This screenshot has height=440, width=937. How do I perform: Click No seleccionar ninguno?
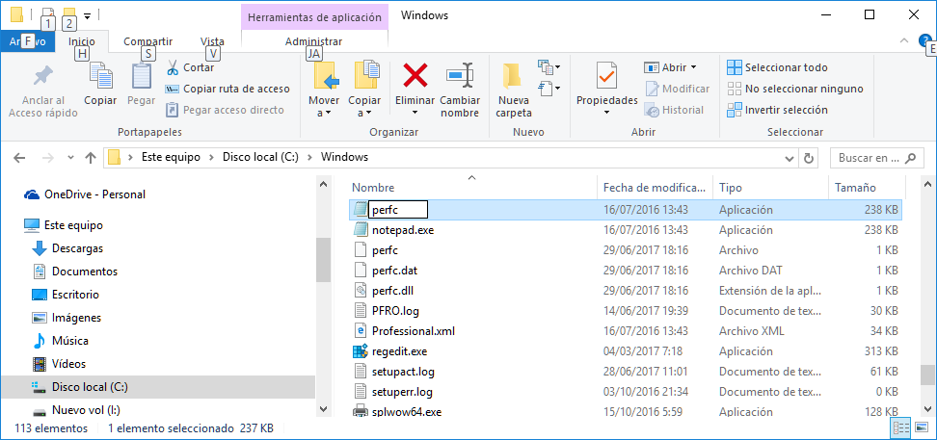795,89
